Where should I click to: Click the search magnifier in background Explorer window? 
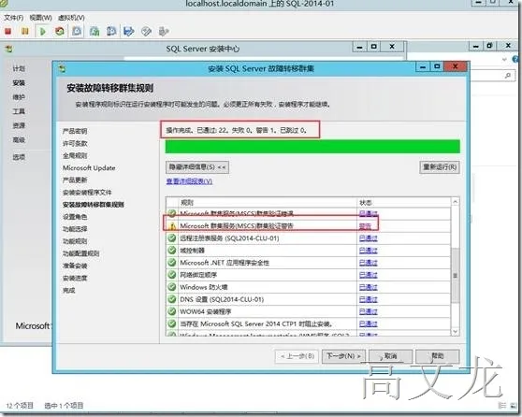coord(508,76)
